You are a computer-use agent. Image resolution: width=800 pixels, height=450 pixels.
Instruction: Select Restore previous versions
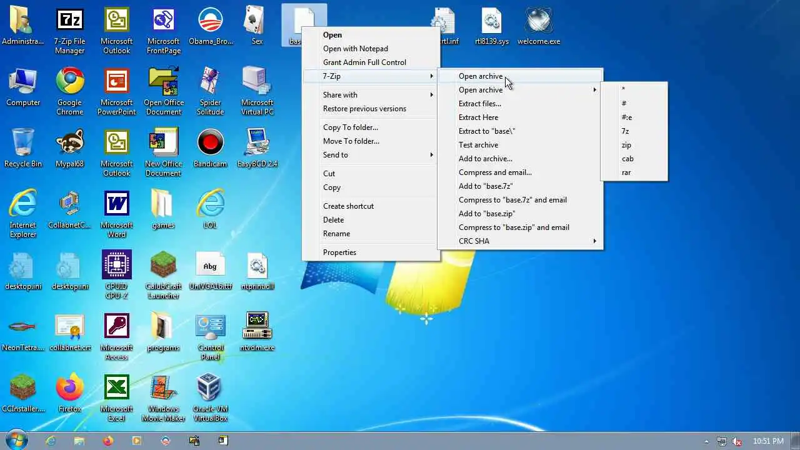coord(371,109)
